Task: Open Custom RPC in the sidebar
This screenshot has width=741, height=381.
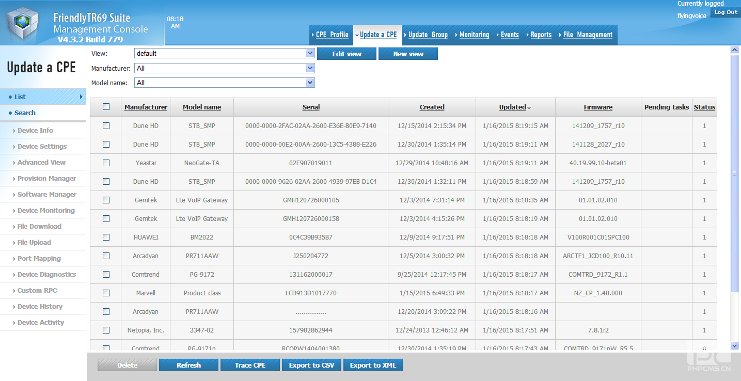Action: (x=43, y=291)
